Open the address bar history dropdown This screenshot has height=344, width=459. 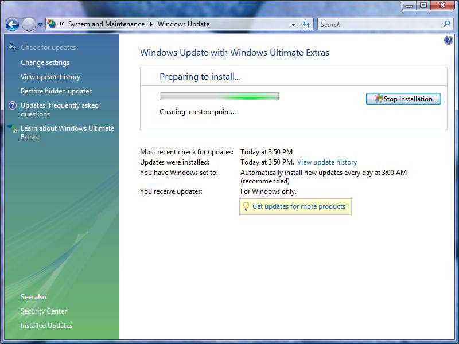pyautogui.click(x=293, y=25)
